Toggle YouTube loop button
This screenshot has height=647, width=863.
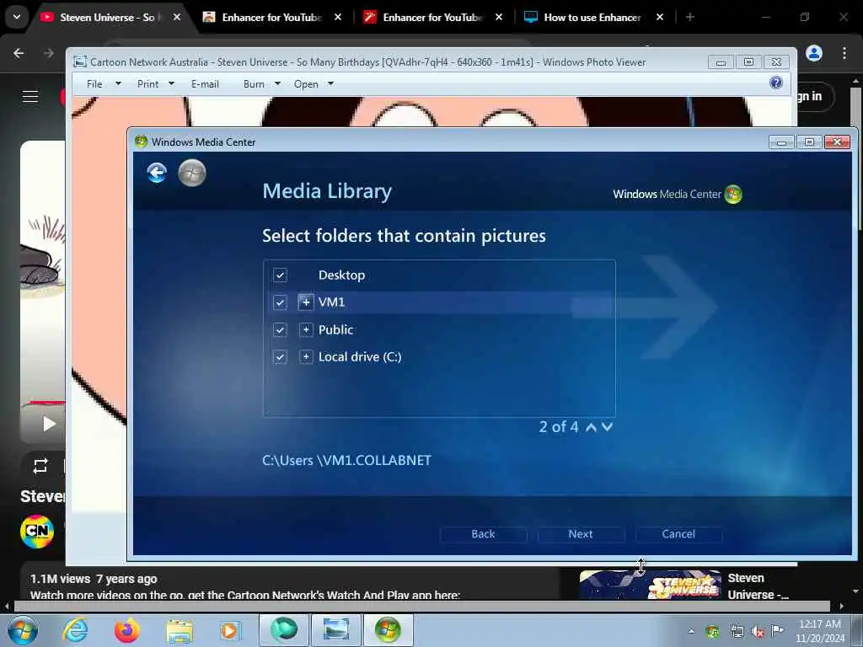coord(40,466)
